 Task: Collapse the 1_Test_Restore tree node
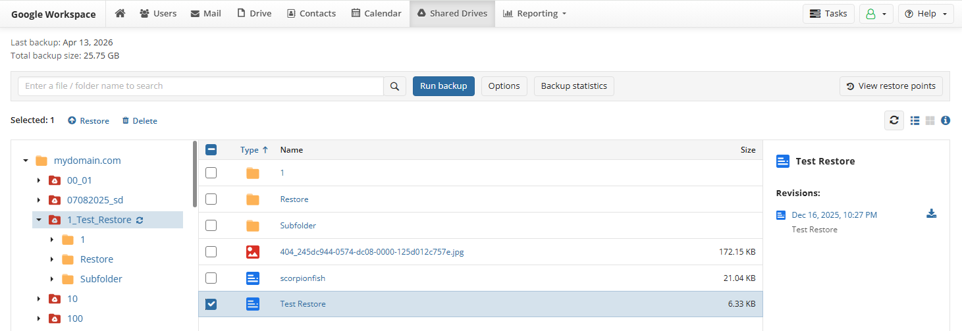click(x=39, y=220)
